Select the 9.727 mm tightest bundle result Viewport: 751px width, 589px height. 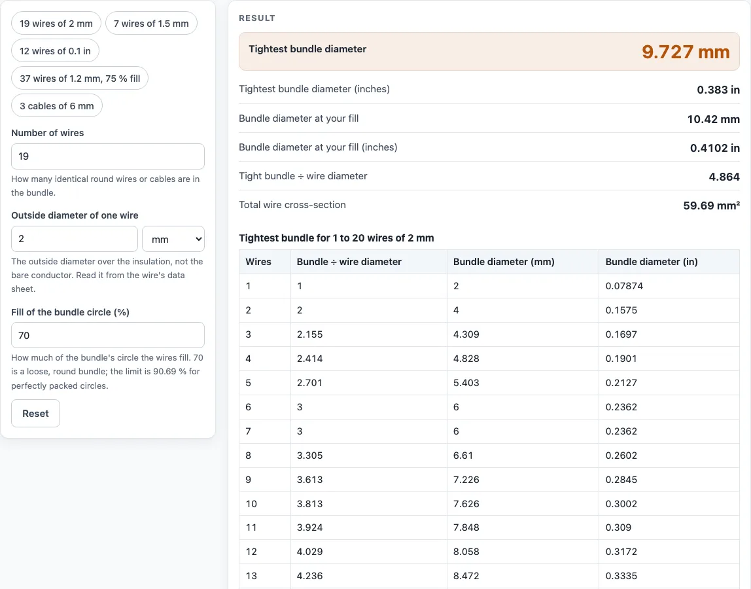tap(686, 52)
